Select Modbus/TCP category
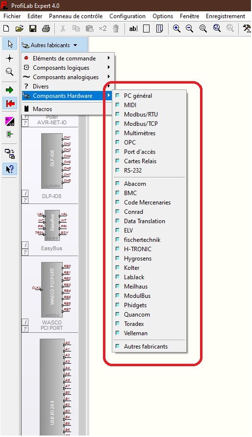Viewport: 252px width, 437px height. coord(150,124)
